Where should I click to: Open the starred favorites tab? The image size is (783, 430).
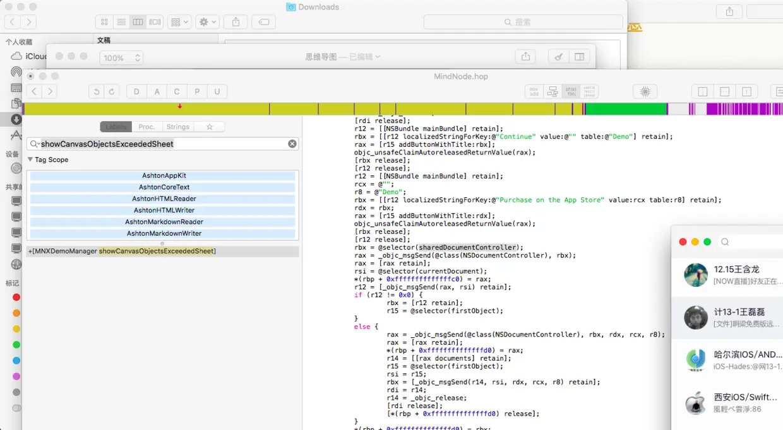coord(210,127)
